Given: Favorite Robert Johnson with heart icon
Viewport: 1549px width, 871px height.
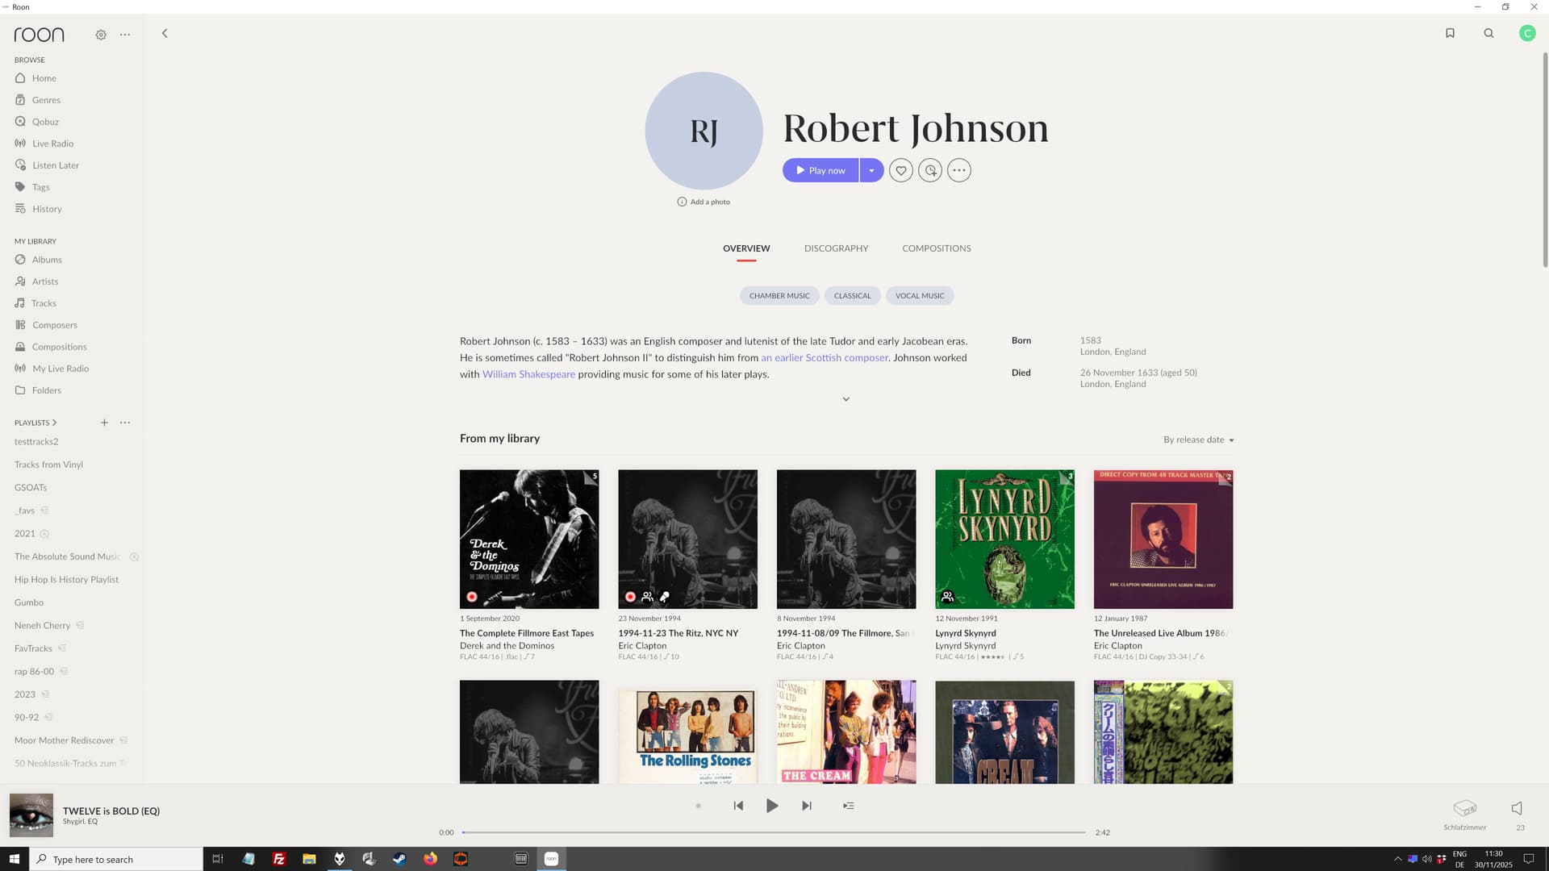Looking at the screenshot, I should coord(901,170).
